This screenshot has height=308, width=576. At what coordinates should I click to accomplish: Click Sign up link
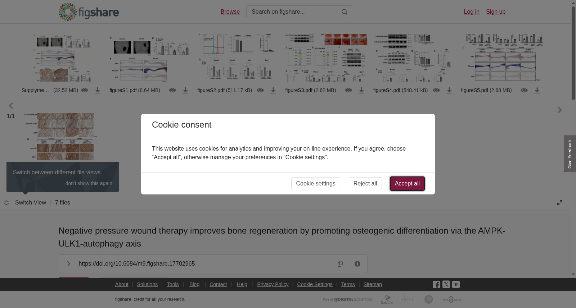tap(496, 12)
